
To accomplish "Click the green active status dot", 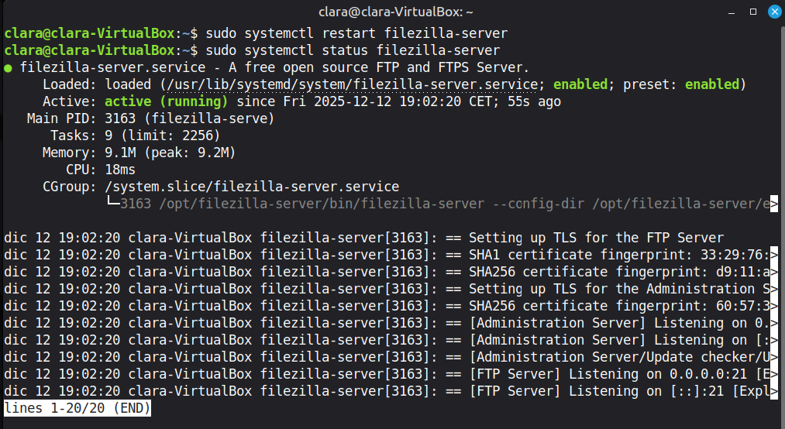I will pyautogui.click(x=8, y=68).
